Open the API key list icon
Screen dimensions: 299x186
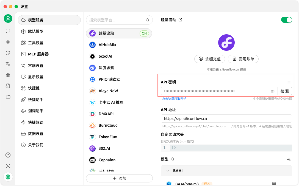tap(289, 82)
